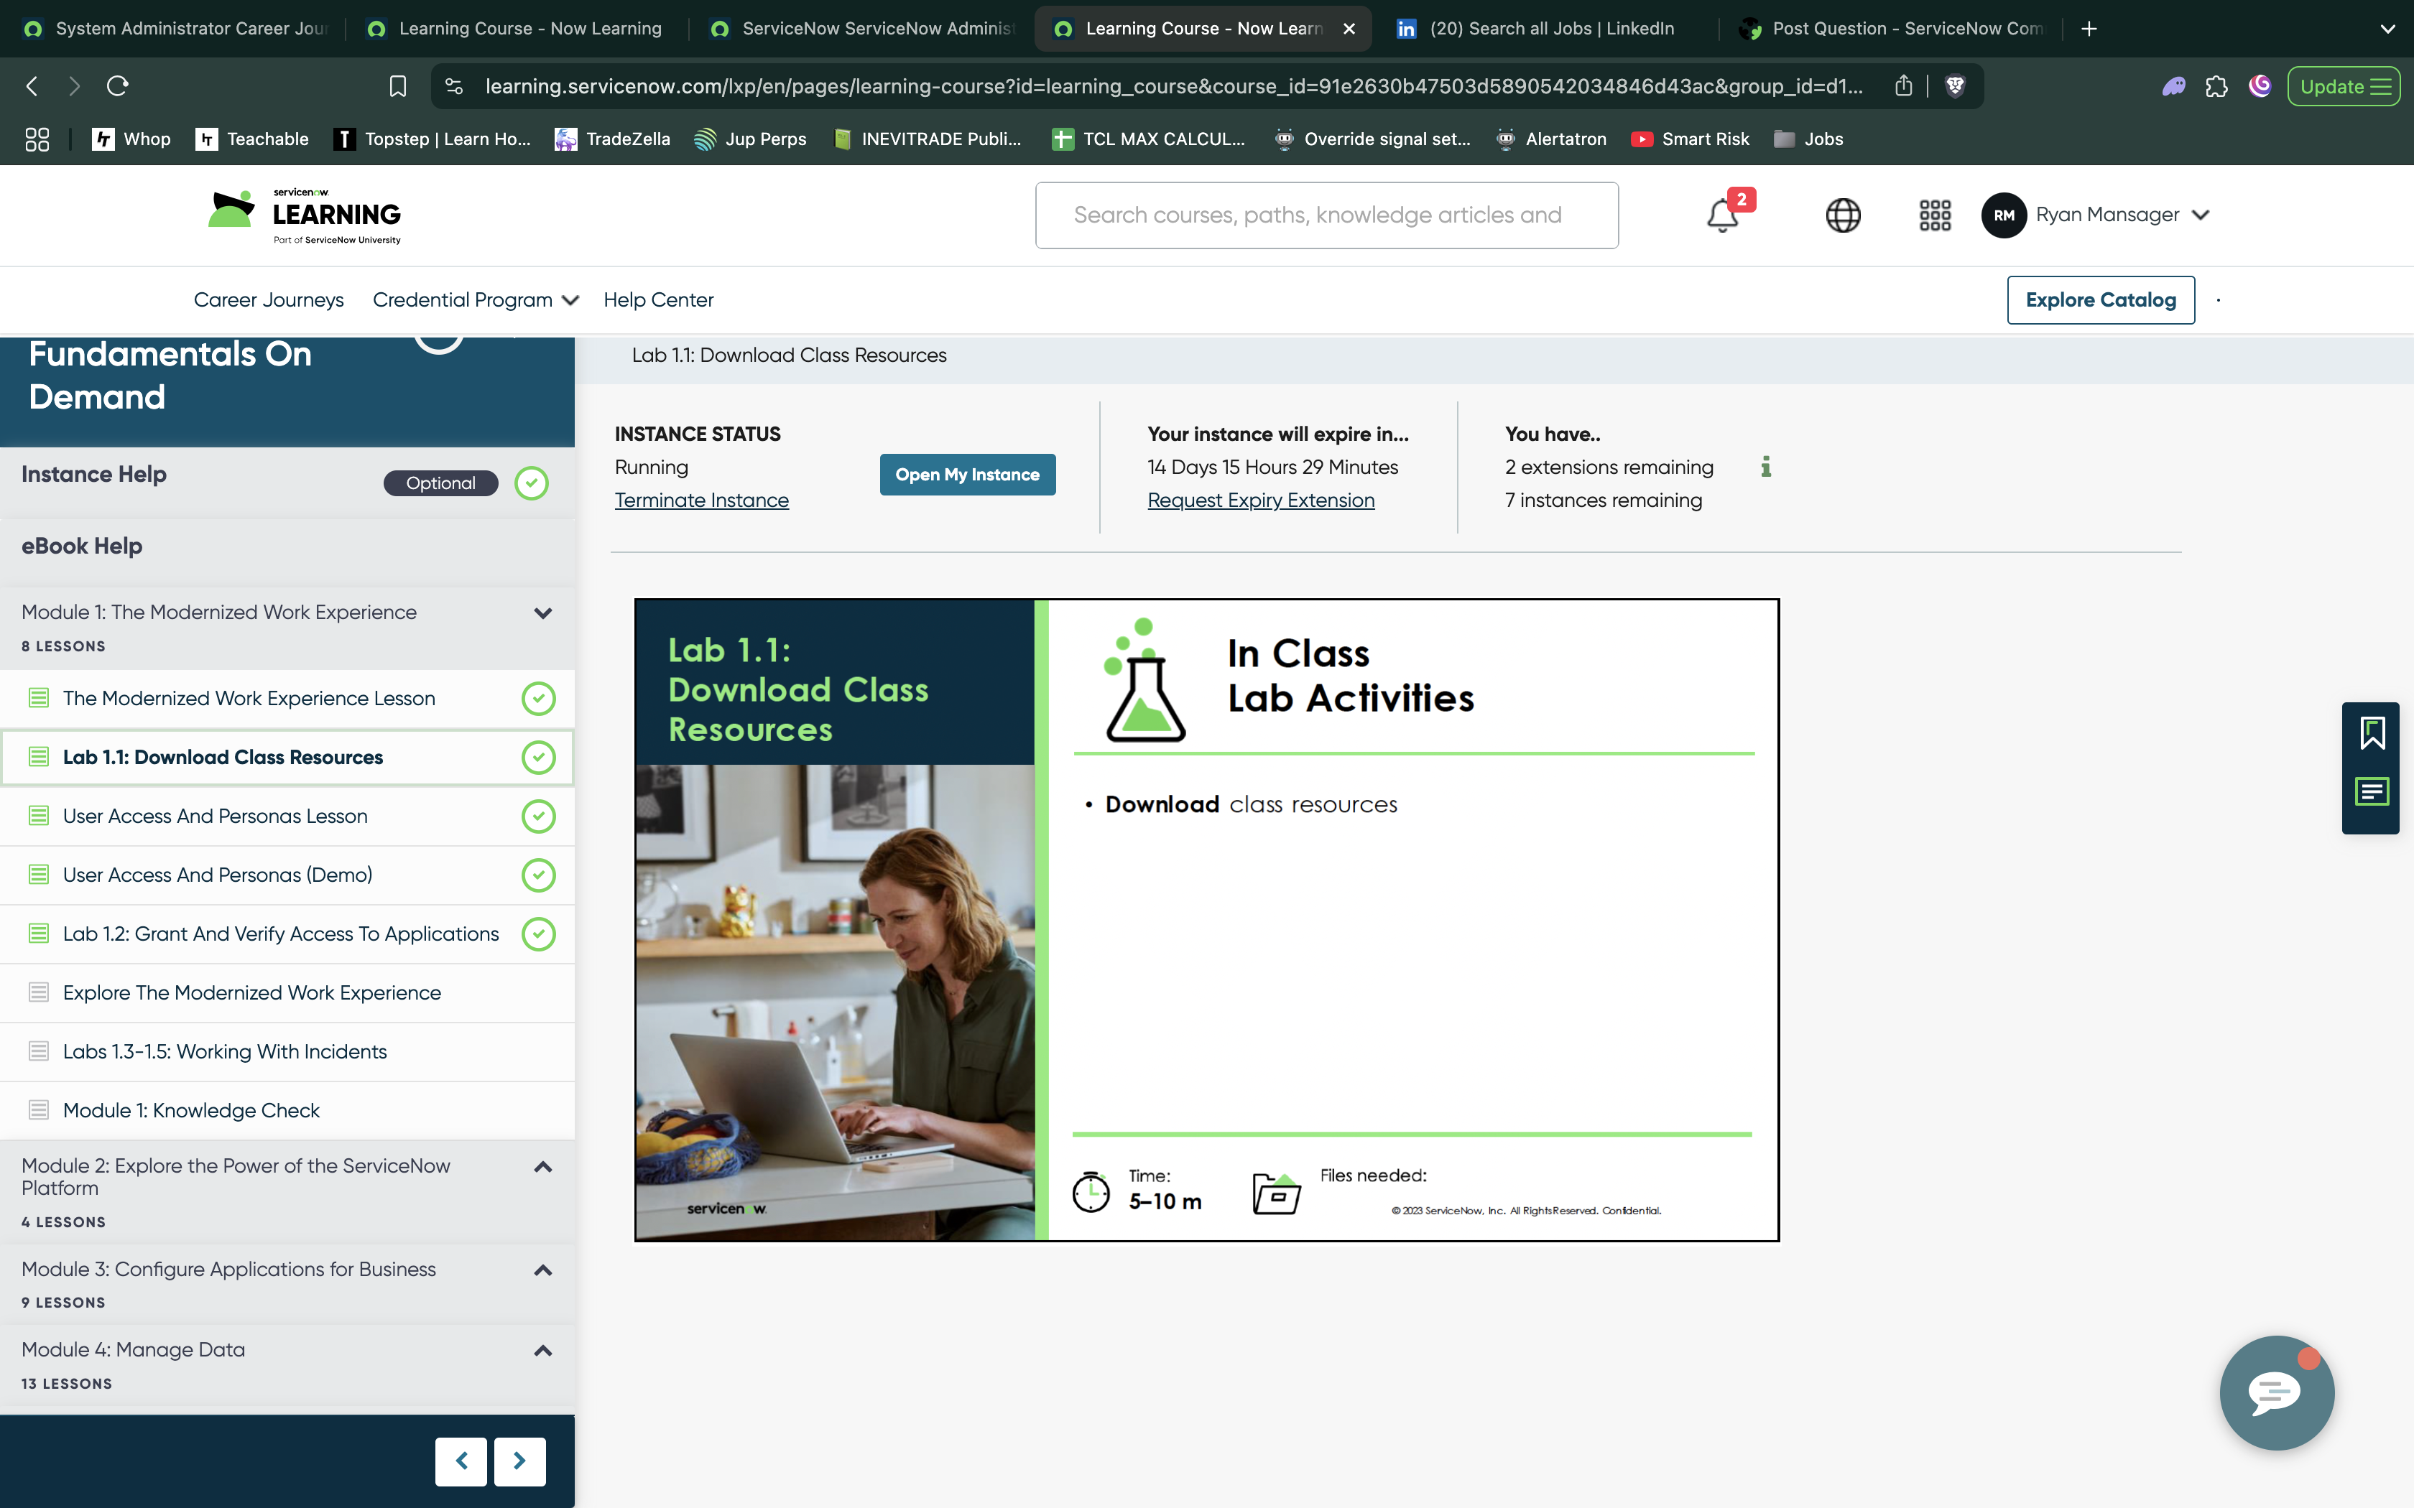Click Help Center in the navigation
The height and width of the screenshot is (1508, 2414).
click(658, 299)
